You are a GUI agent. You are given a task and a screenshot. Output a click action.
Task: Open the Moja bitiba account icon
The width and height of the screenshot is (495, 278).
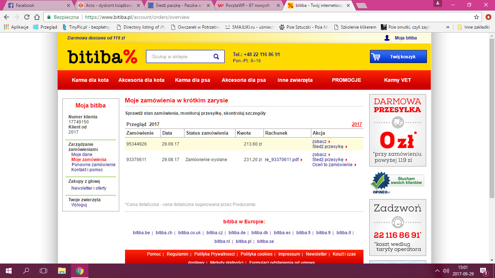tap(387, 38)
